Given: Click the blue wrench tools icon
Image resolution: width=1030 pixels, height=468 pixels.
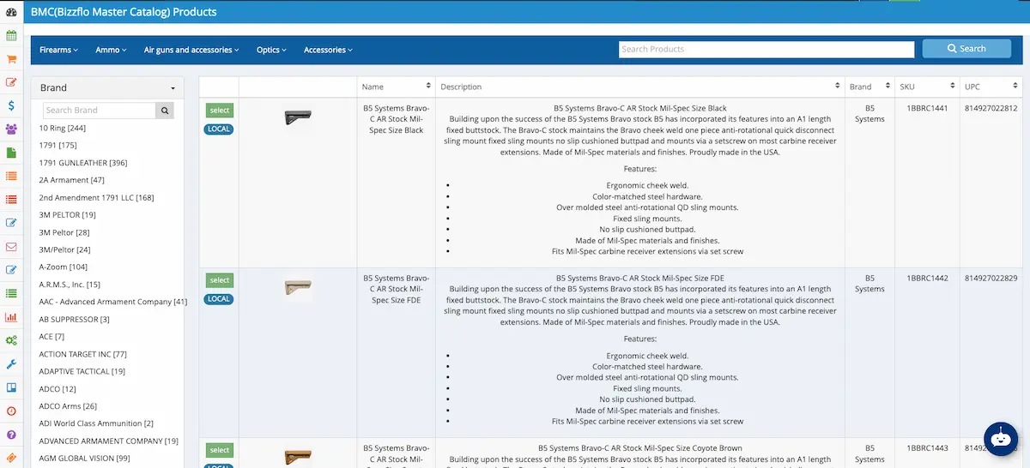Looking at the screenshot, I should coord(11,363).
